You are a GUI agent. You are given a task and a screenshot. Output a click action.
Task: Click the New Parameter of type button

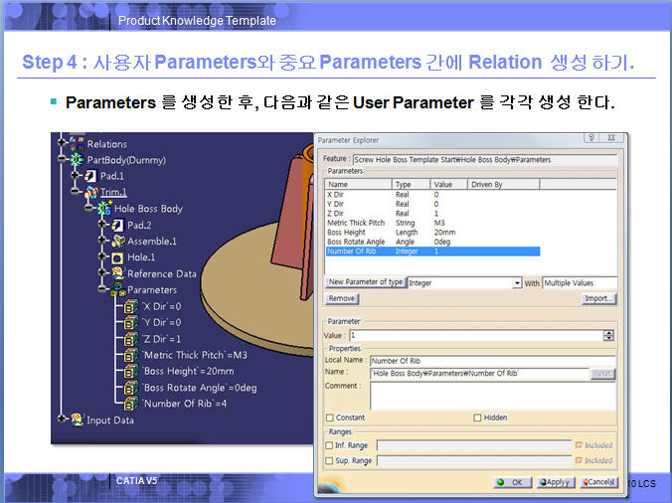tap(365, 283)
